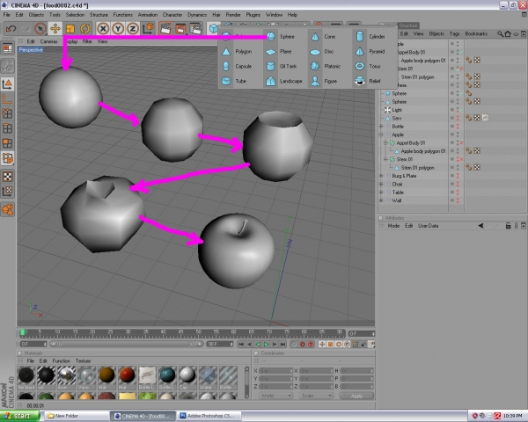Choose Polygon from the primitives palette
The image size is (528, 422).
(237, 52)
